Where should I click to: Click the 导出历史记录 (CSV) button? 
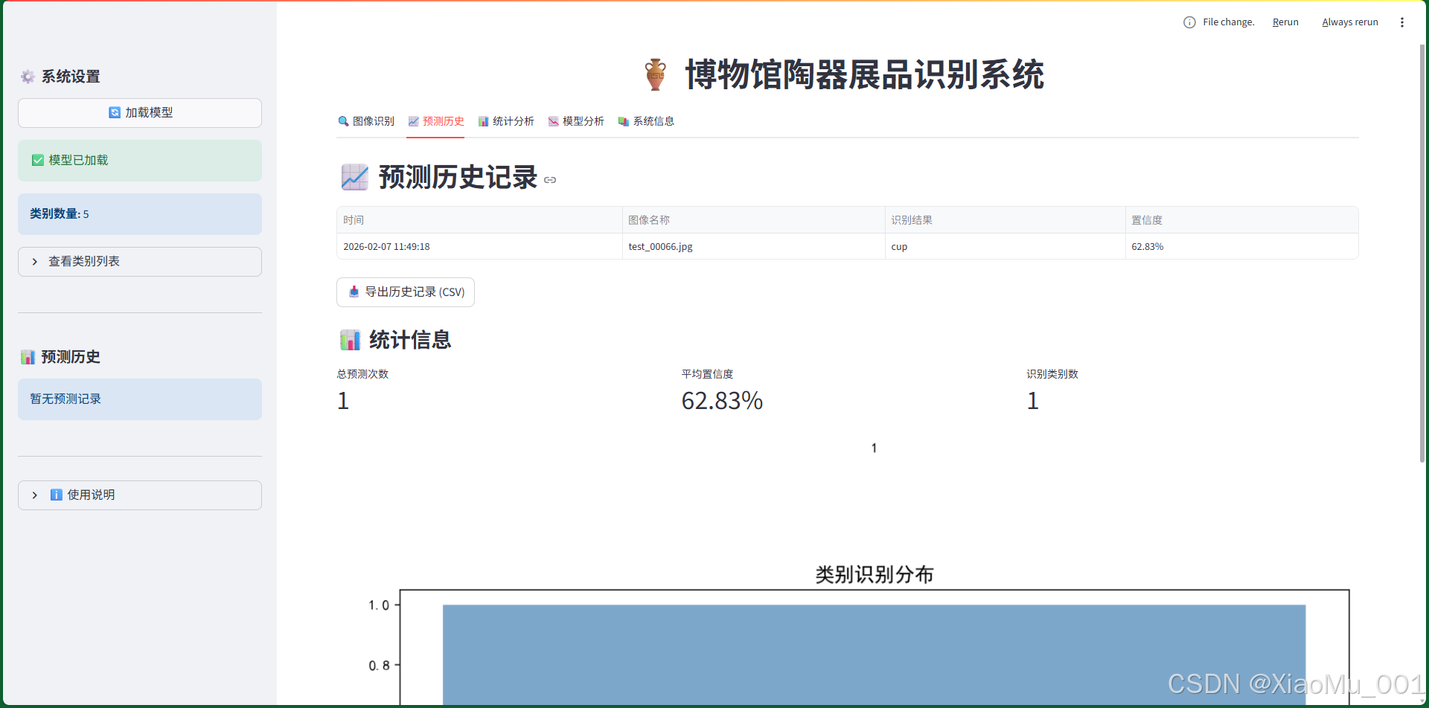click(x=406, y=292)
